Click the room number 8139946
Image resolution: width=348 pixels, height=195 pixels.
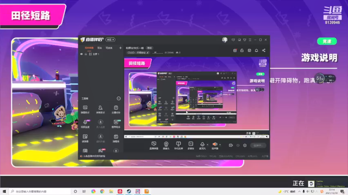coord(169,52)
